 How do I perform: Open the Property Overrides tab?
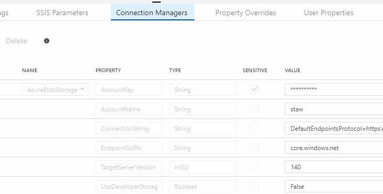pos(245,13)
